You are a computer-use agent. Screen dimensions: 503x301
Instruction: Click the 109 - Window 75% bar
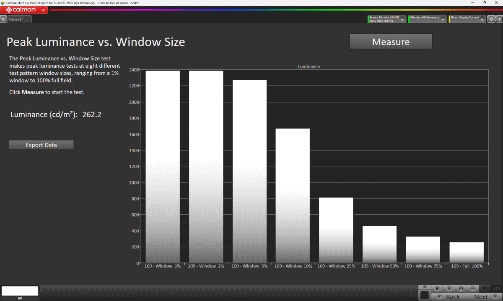(x=423, y=250)
